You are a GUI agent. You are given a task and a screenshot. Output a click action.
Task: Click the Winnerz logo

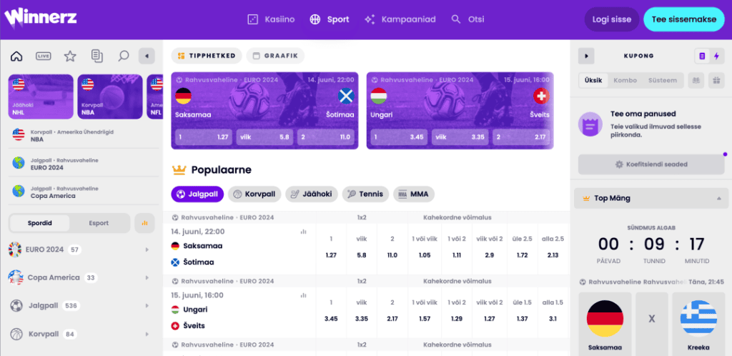point(41,18)
